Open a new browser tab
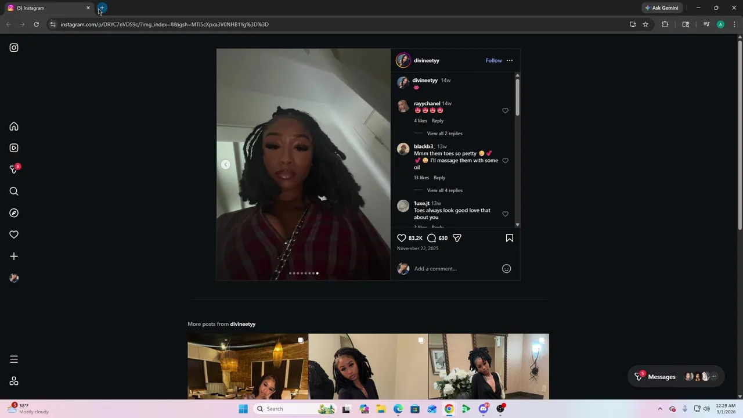 point(102,8)
